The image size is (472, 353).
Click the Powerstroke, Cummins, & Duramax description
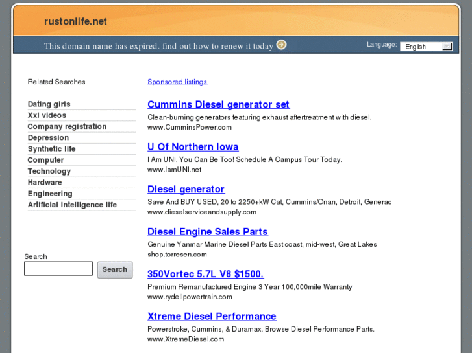pos(261,329)
